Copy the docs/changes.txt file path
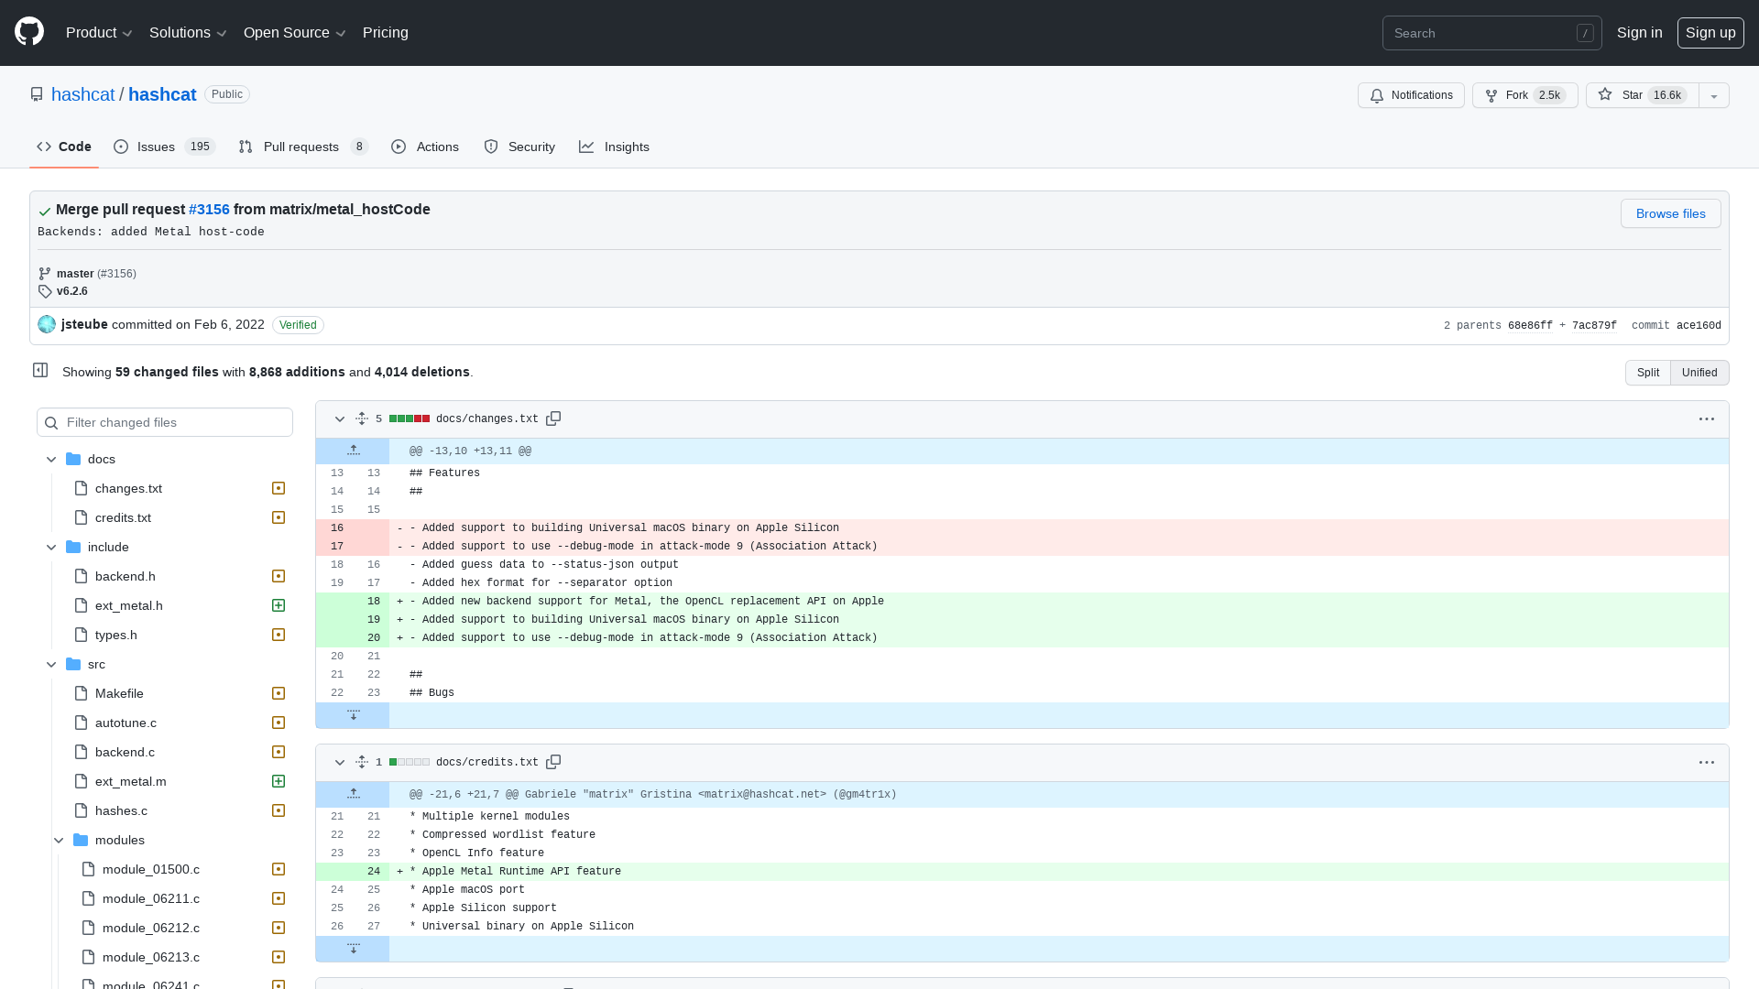The height and width of the screenshot is (989, 1759). click(x=553, y=418)
